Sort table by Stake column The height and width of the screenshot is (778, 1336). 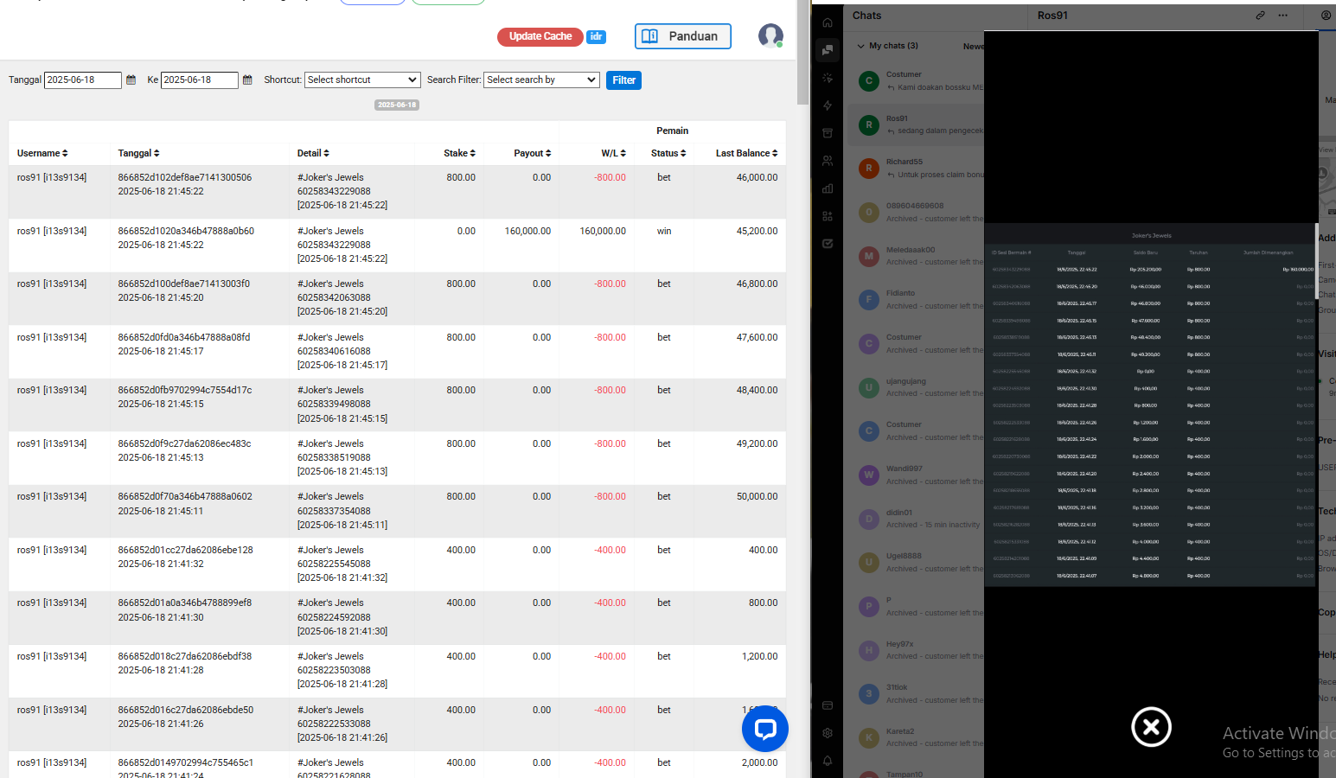coord(460,153)
